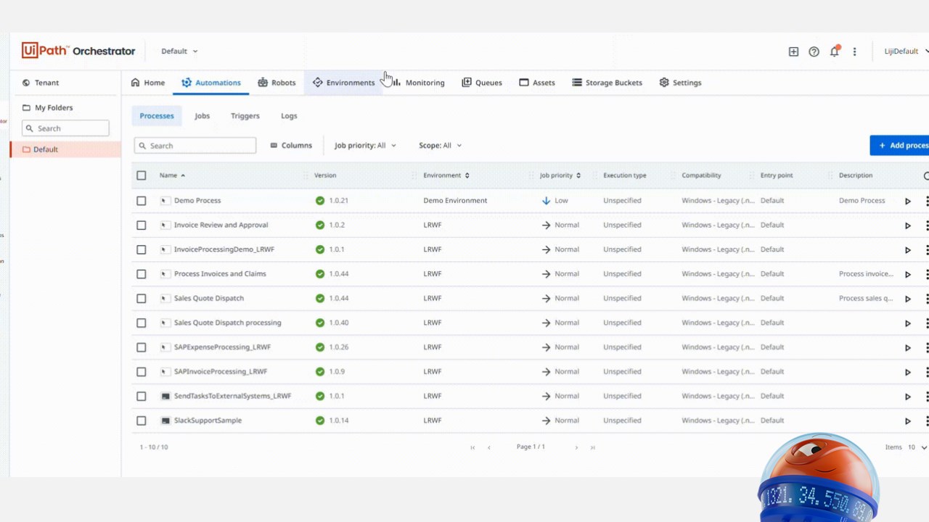Tick the Sales Quote Dispatch processing checkbox
929x522 pixels.
(142, 323)
